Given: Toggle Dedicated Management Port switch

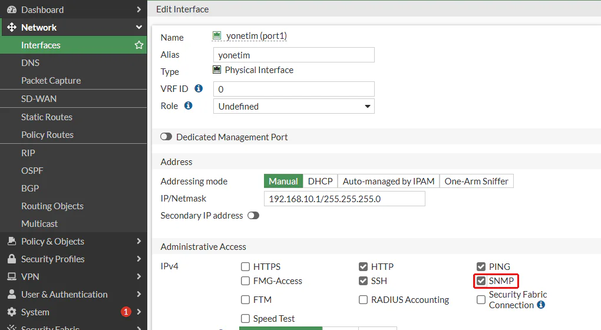Looking at the screenshot, I should pos(166,137).
